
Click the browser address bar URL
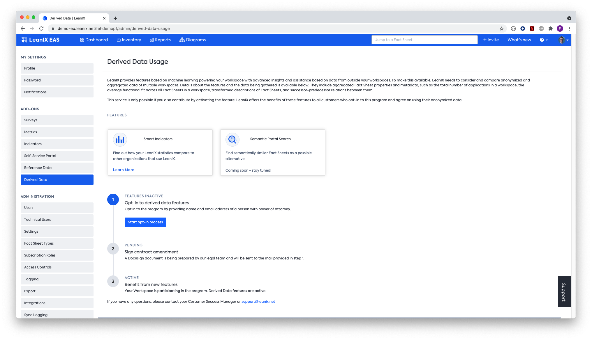tap(114, 29)
